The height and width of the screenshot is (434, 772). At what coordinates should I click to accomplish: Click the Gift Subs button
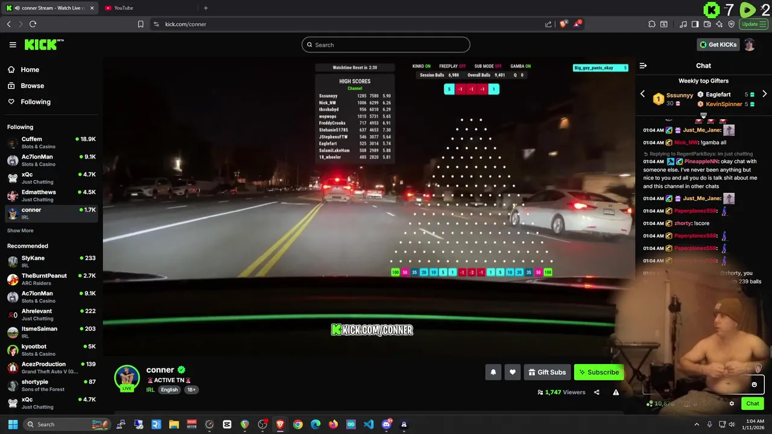pyautogui.click(x=548, y=373)
